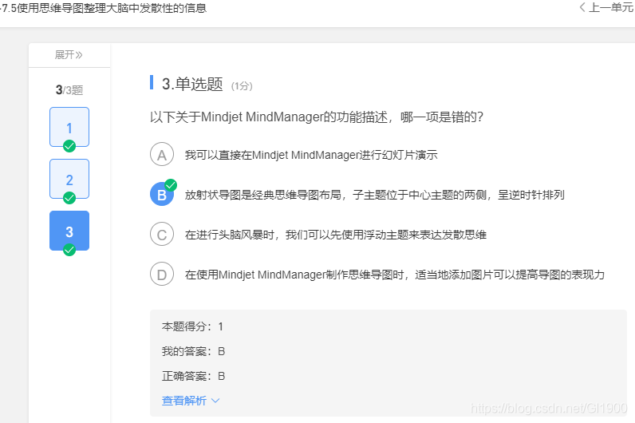Click the 3.单选题 heading

[192, 85]
